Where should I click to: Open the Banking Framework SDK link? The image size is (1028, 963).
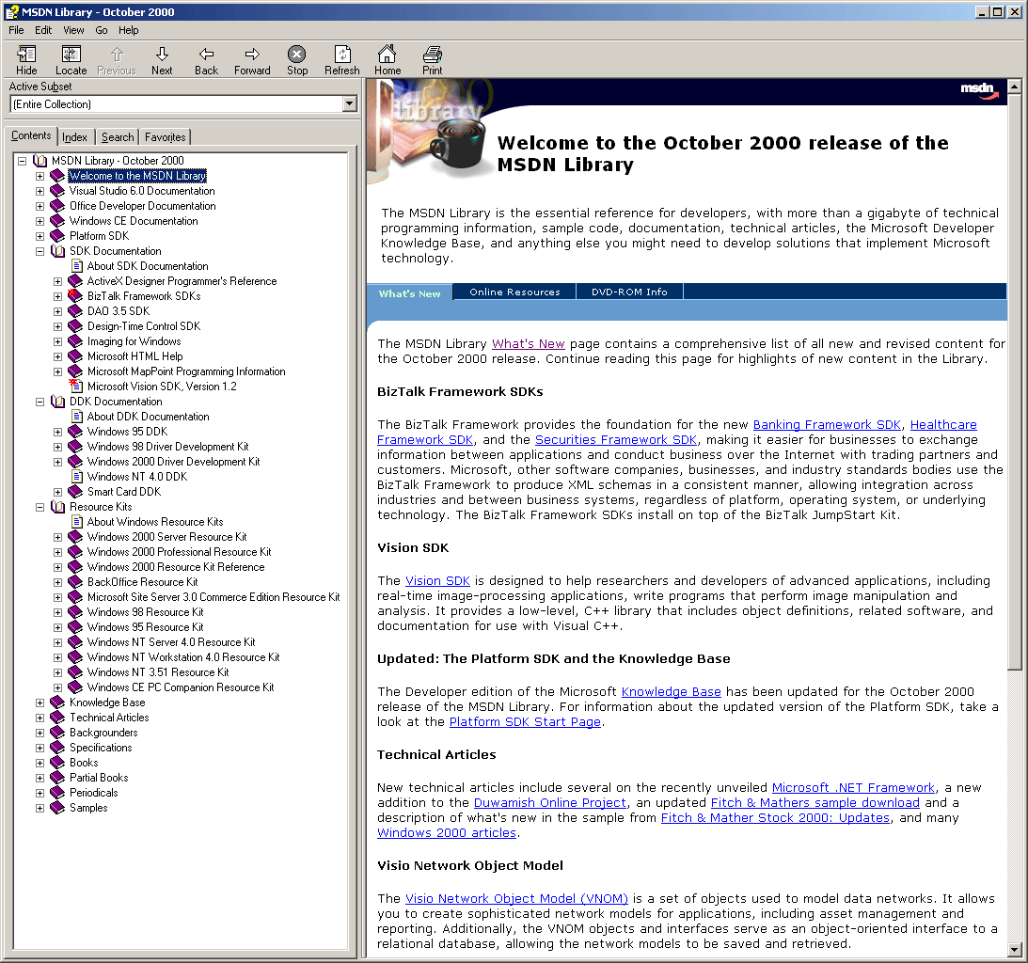(x=827, y=425)
